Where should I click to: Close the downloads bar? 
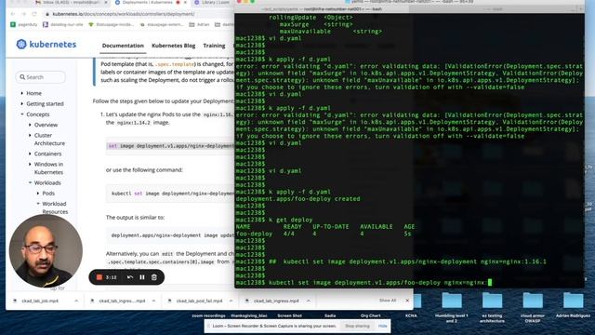407,301
